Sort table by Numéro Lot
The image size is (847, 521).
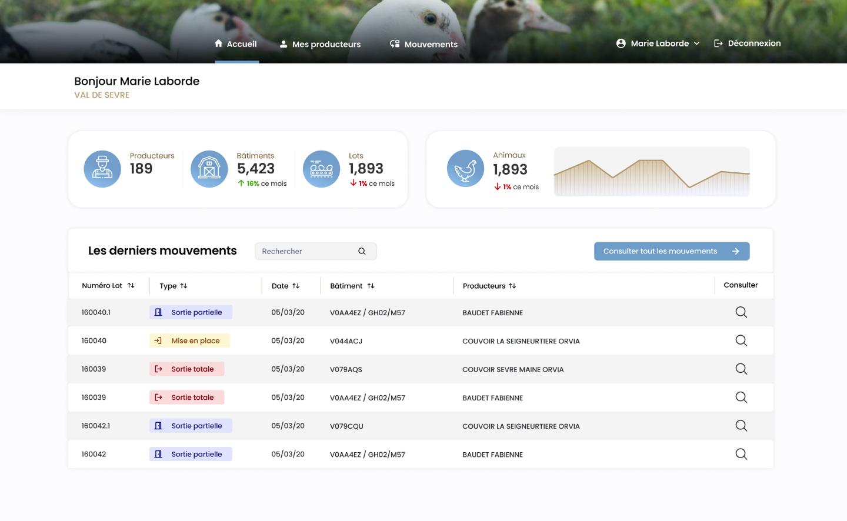point(131,286)
